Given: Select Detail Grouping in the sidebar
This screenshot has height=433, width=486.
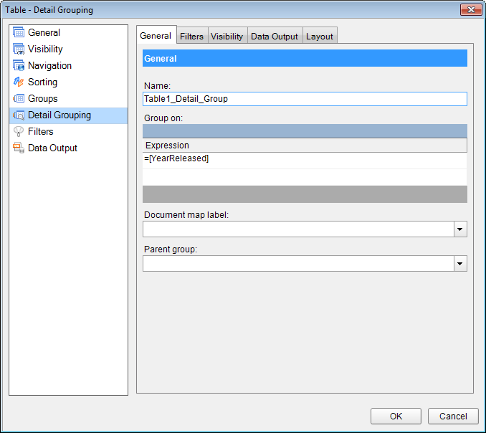Looking at the screenshot, I should tap(69, 115).
